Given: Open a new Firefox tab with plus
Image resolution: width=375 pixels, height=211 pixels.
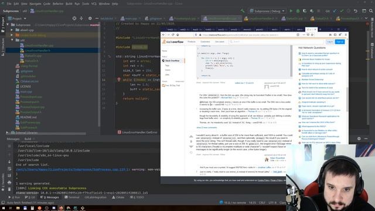Looking at the screenshot, I should [321, 29].
